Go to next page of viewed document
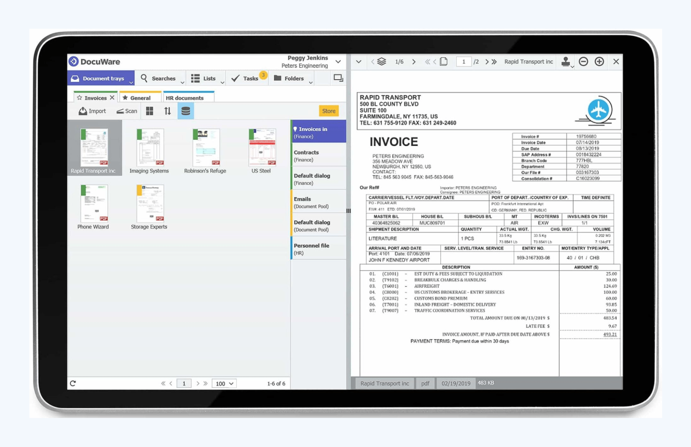 pos(487,62)
